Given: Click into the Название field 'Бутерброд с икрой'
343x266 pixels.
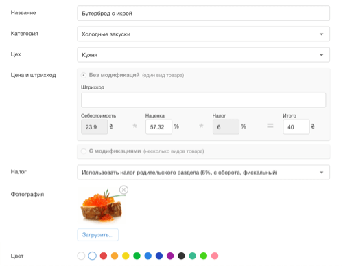Looking at the screenshot, I should [x=203, y=13].
